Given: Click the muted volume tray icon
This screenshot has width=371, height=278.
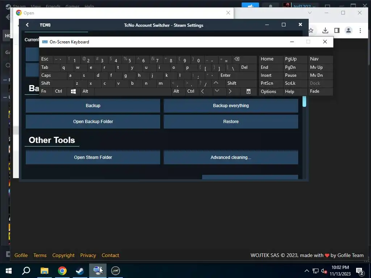Looking at the screenshot, I should 324,271.
